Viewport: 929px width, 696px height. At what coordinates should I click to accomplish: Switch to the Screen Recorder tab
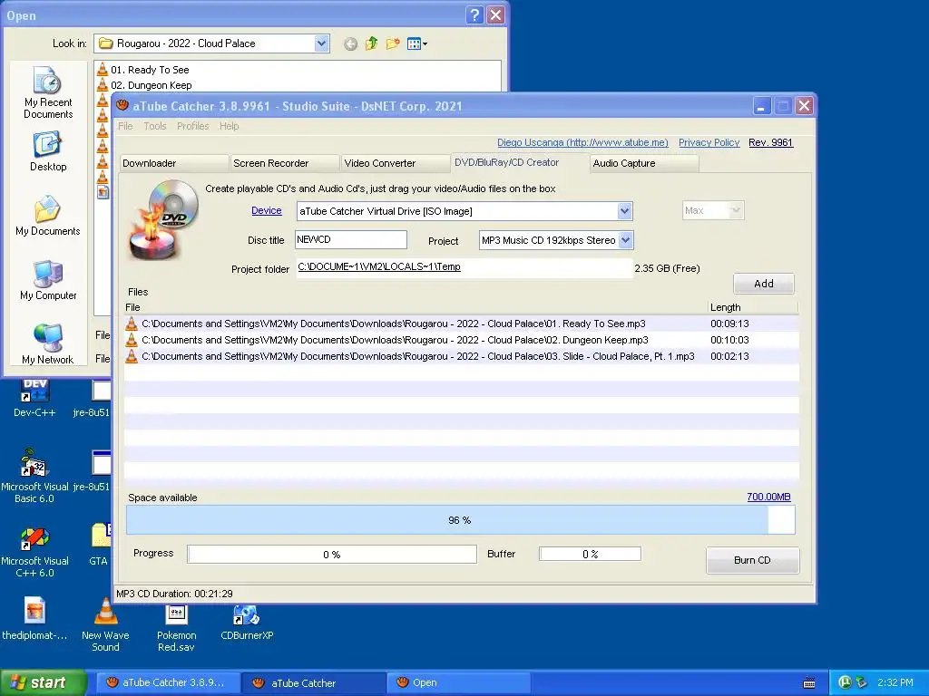285,163
